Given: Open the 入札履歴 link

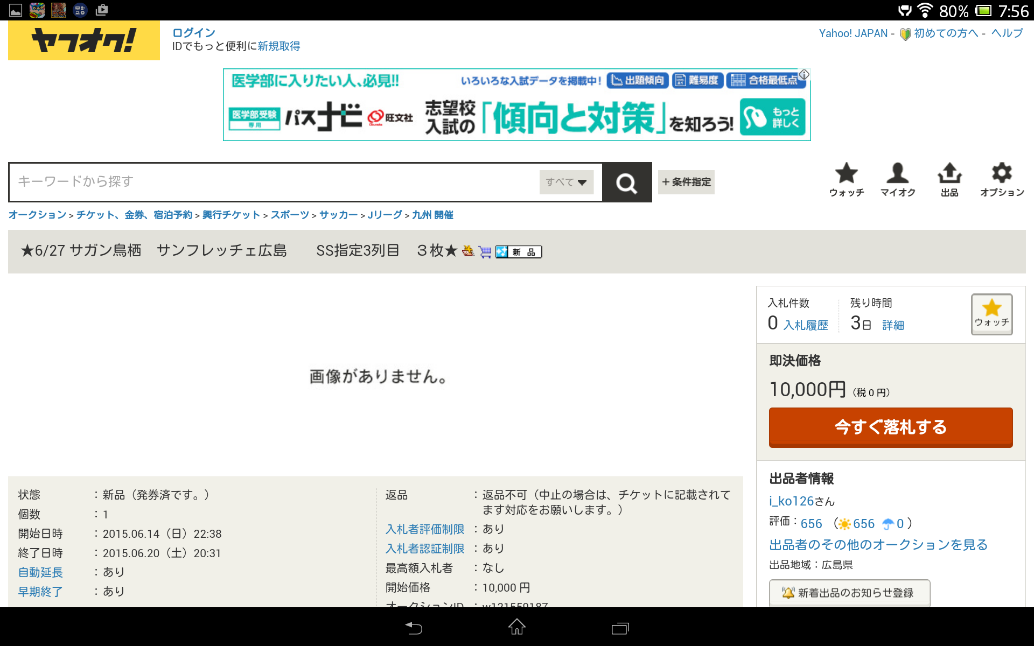Looking at the screenshot, I should click(805, 325).
